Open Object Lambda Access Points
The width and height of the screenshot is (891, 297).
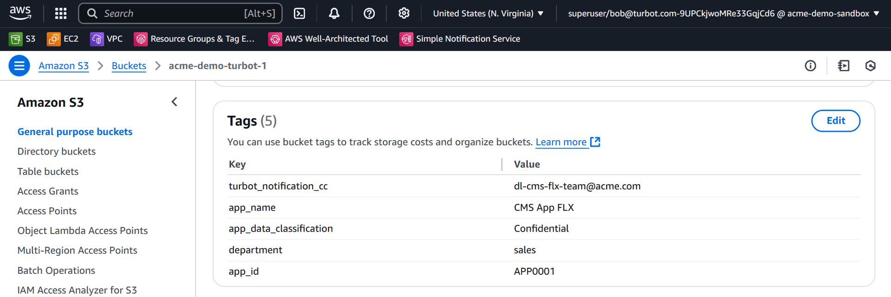tap(83, 231)
